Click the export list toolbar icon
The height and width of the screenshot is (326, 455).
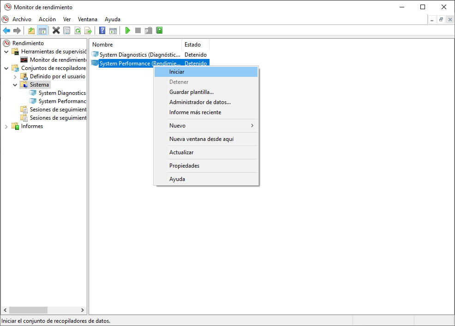(88, 30)
